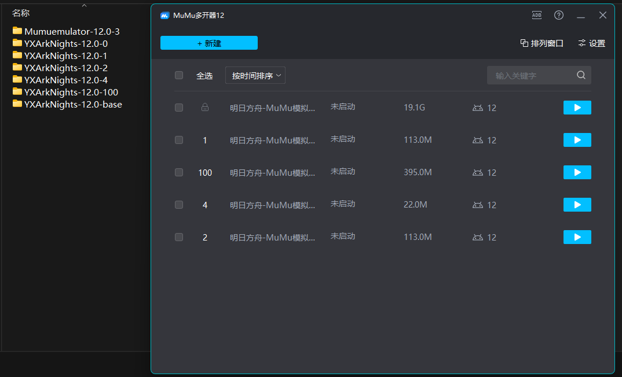Check the checkbox for emulator 1
This screenshot has width=622, height=377.
point(179,140)
